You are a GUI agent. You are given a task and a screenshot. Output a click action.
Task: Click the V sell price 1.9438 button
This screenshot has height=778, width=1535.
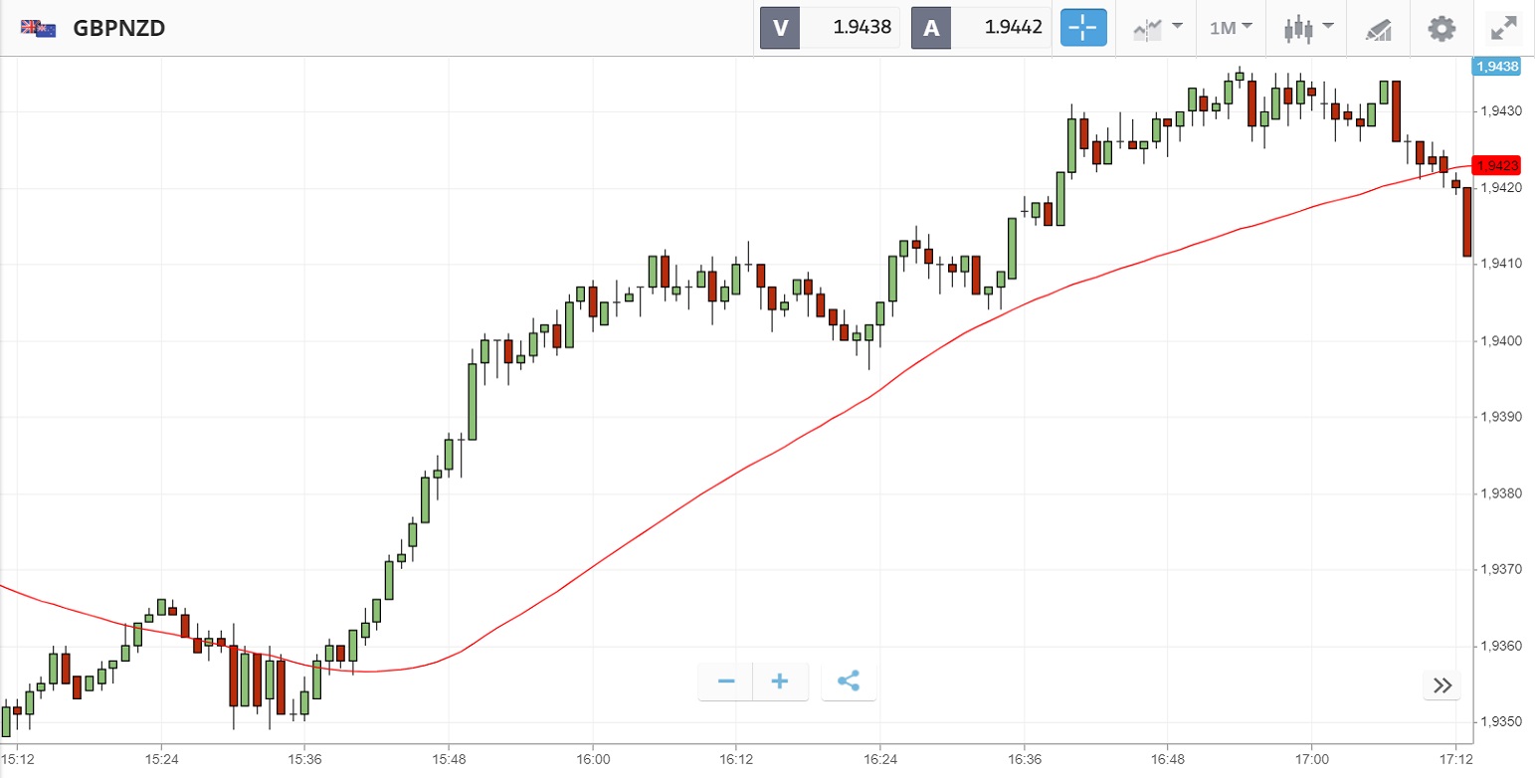pyautogui.click(x=830, y=28)
